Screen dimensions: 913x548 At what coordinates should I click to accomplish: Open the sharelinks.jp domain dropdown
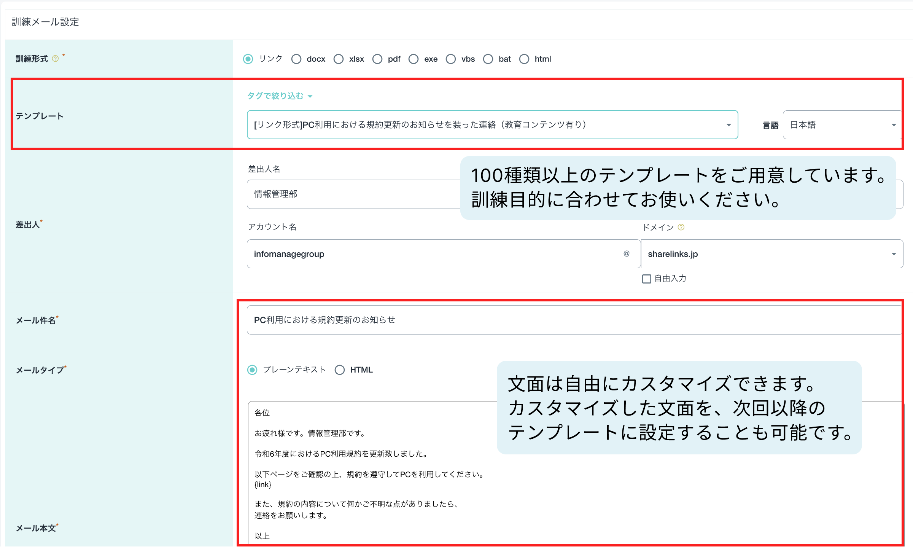coord(771,254)
